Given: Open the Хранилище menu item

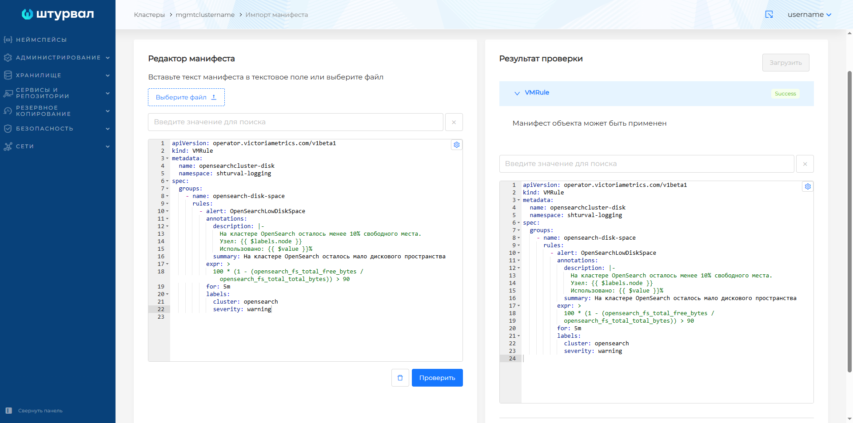Looking at the screenshot, I should [x=39, y=75].
